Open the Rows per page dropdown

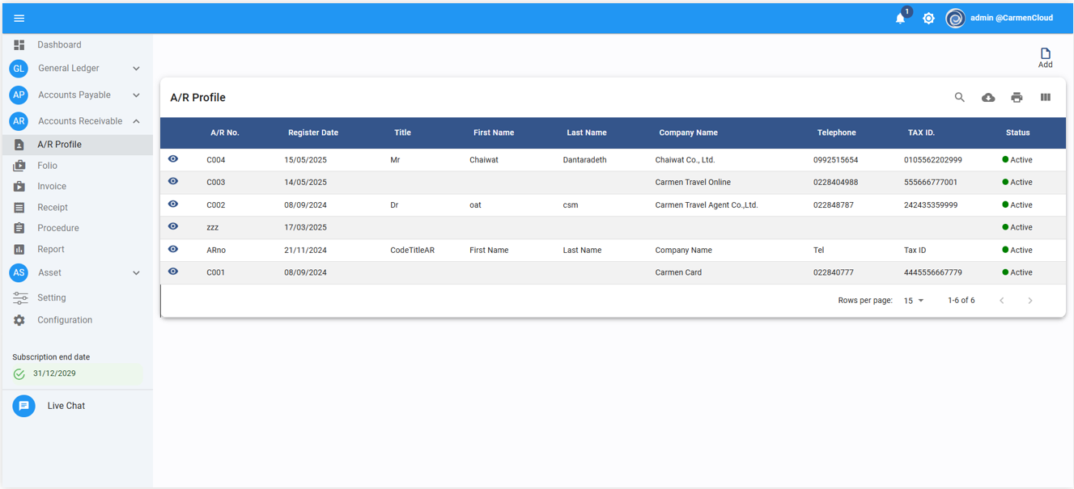913,301
